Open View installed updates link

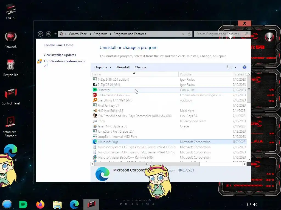pos(60,55)
